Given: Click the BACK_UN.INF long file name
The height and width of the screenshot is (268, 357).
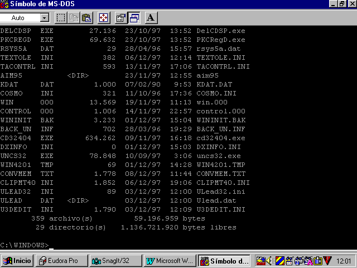Looking at the screenshot, I should pos(221,129).
